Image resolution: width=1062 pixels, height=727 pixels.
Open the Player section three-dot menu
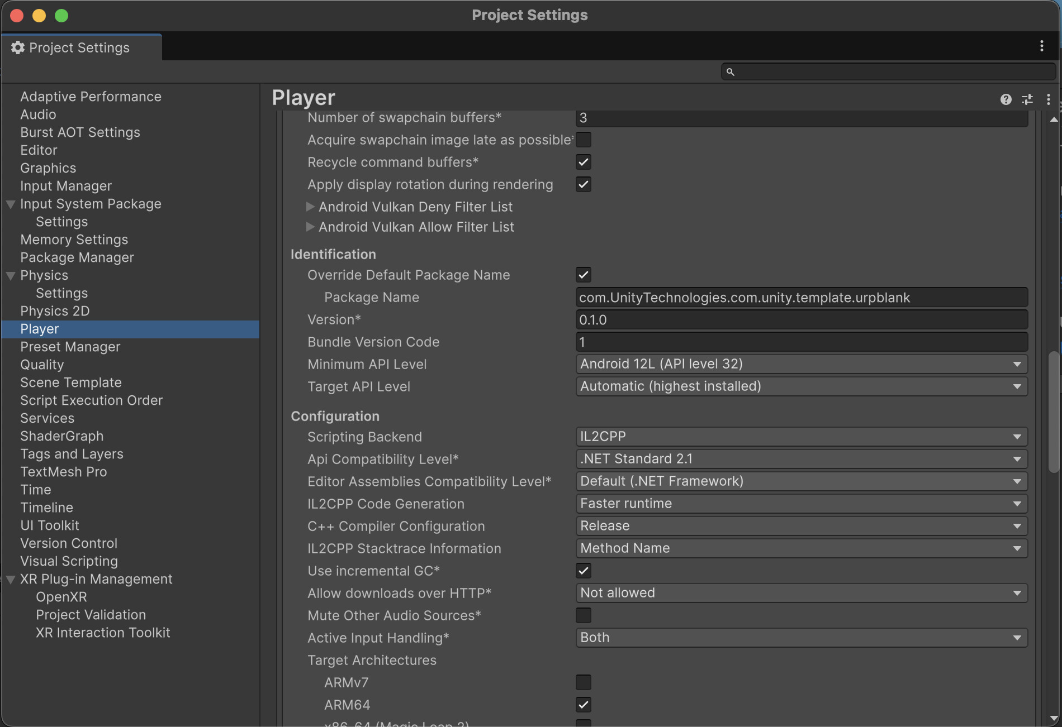1048,99
